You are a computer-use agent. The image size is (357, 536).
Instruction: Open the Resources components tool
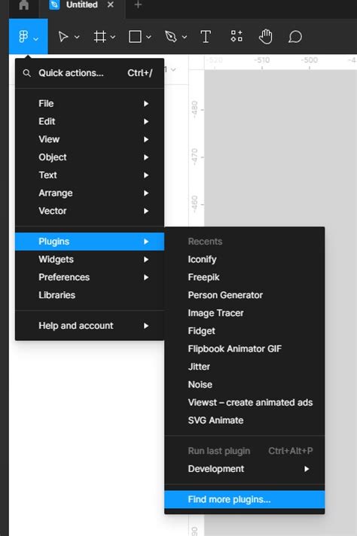pos(236,36)
